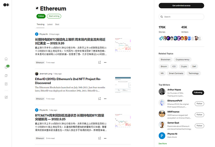This screenshot has height=147, width=215.
Task: Open reading lists bookmark icon in sidebar
Action: 6,75
